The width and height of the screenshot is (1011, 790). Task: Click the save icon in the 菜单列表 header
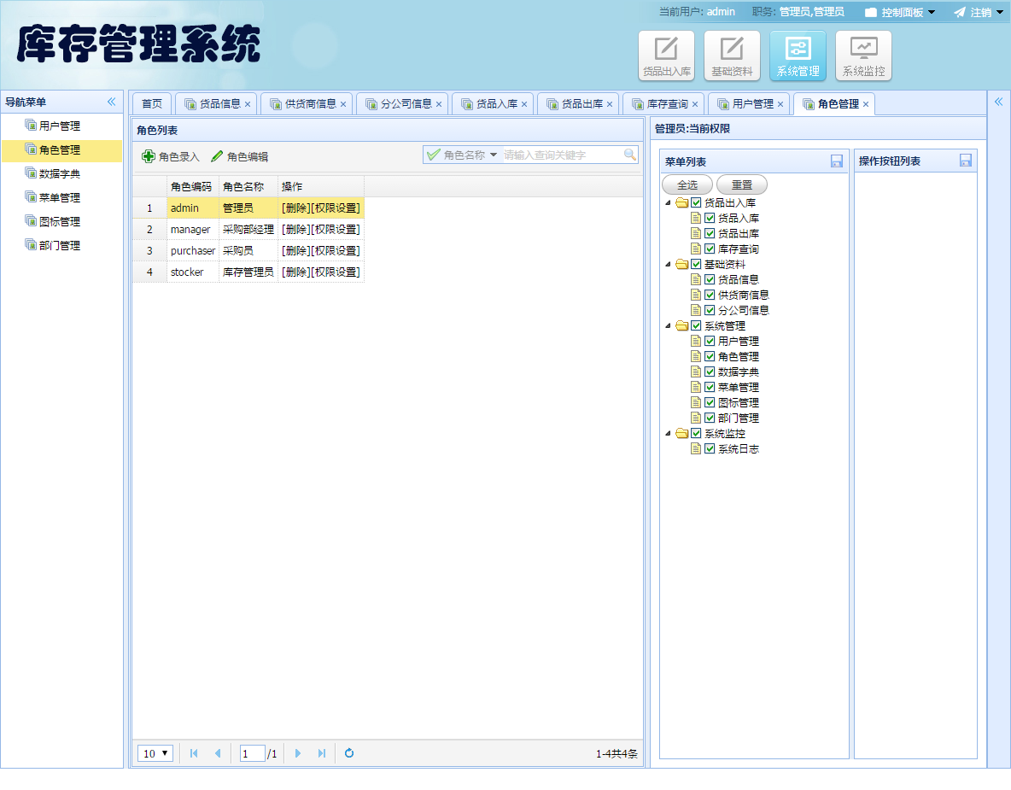836,161
